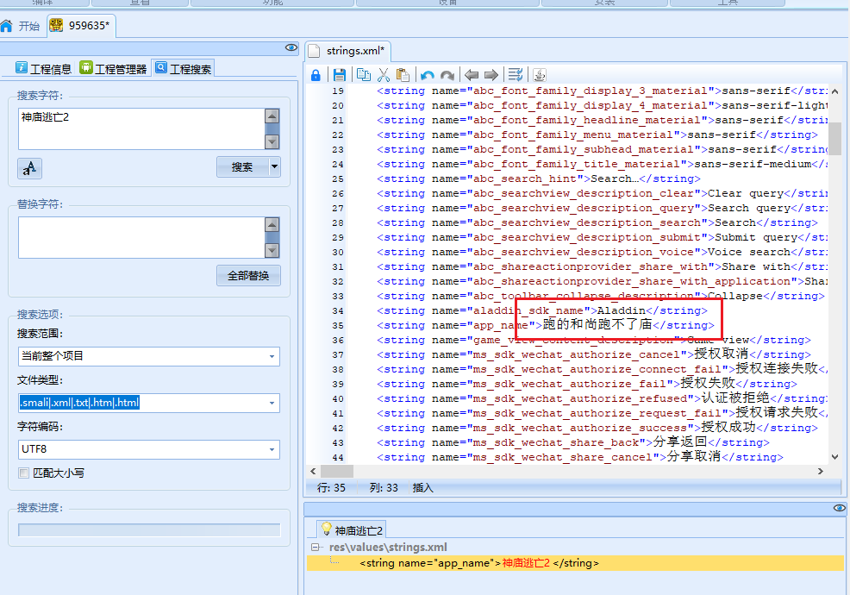
Task: Click the 搜索进度 progress bar
Action: 149,530
